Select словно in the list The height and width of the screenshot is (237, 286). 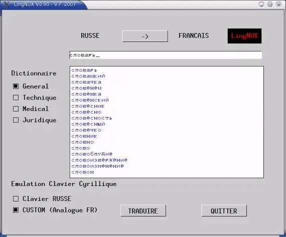pyautogui.click(x=83, y=142)
